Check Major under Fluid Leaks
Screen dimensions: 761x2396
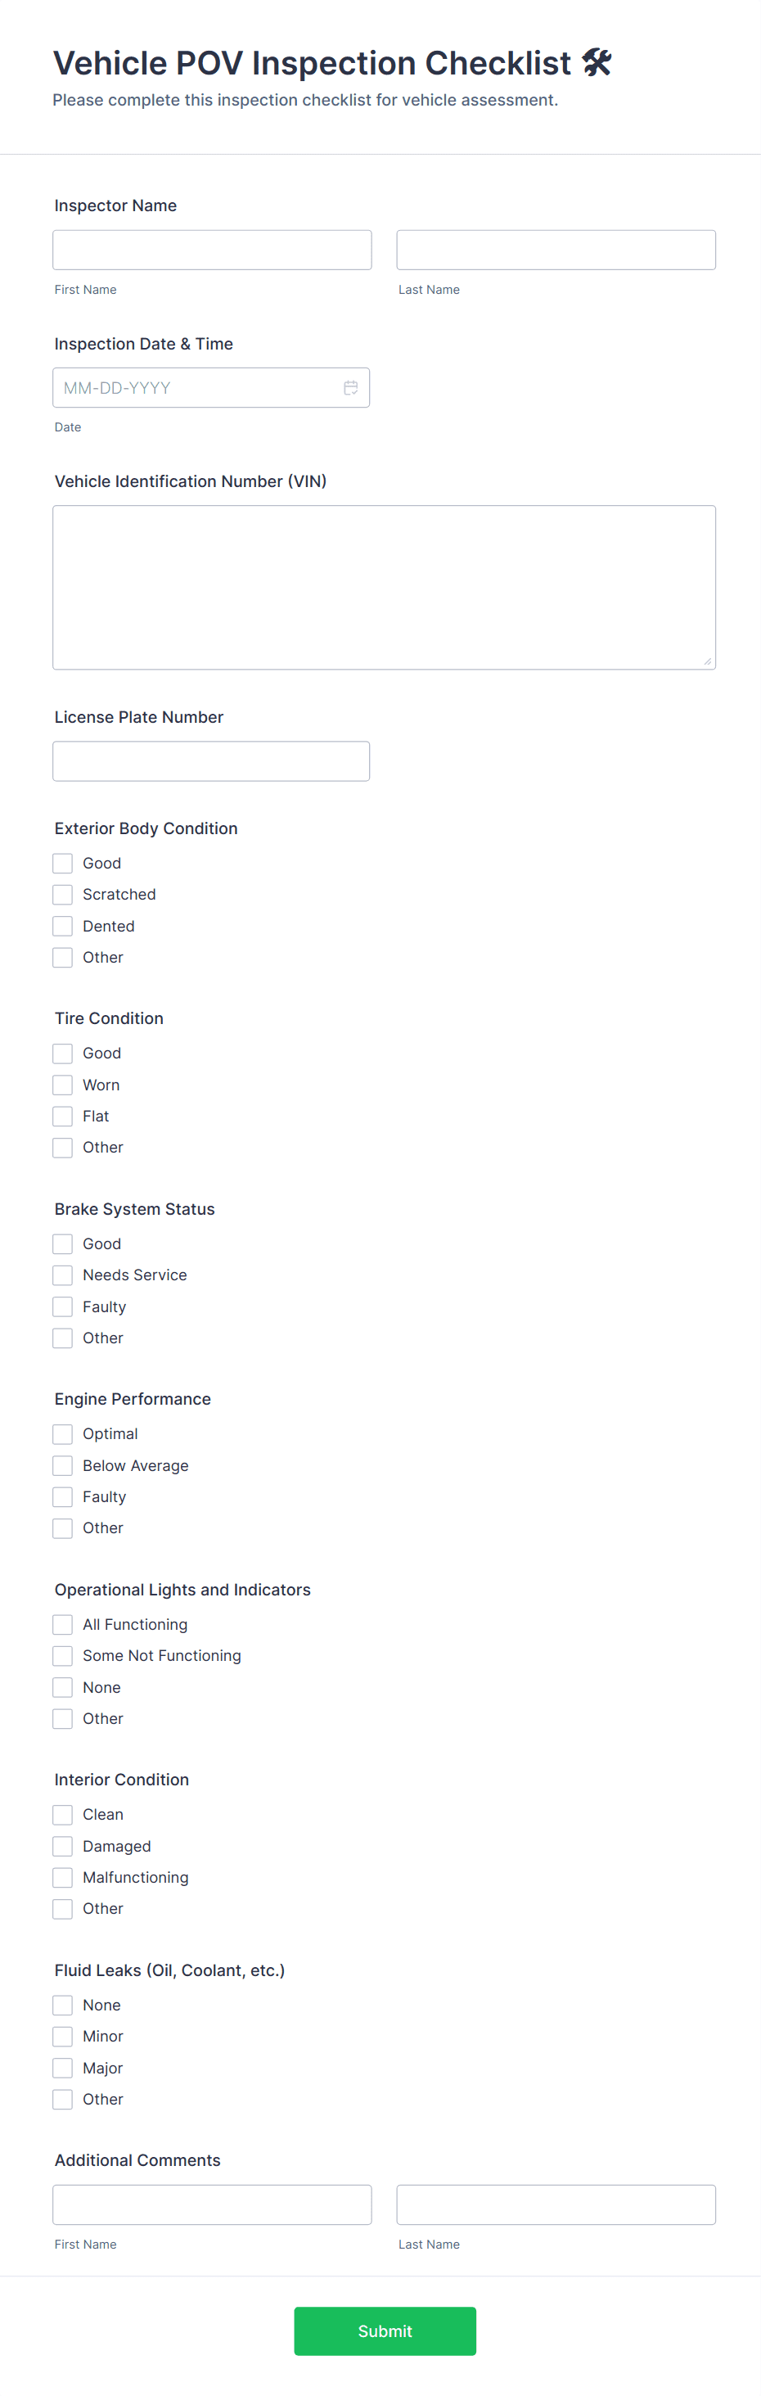point(62,2068)
